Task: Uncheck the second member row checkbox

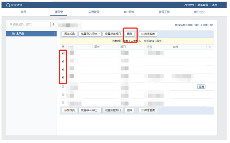Action: coord(63,61)
